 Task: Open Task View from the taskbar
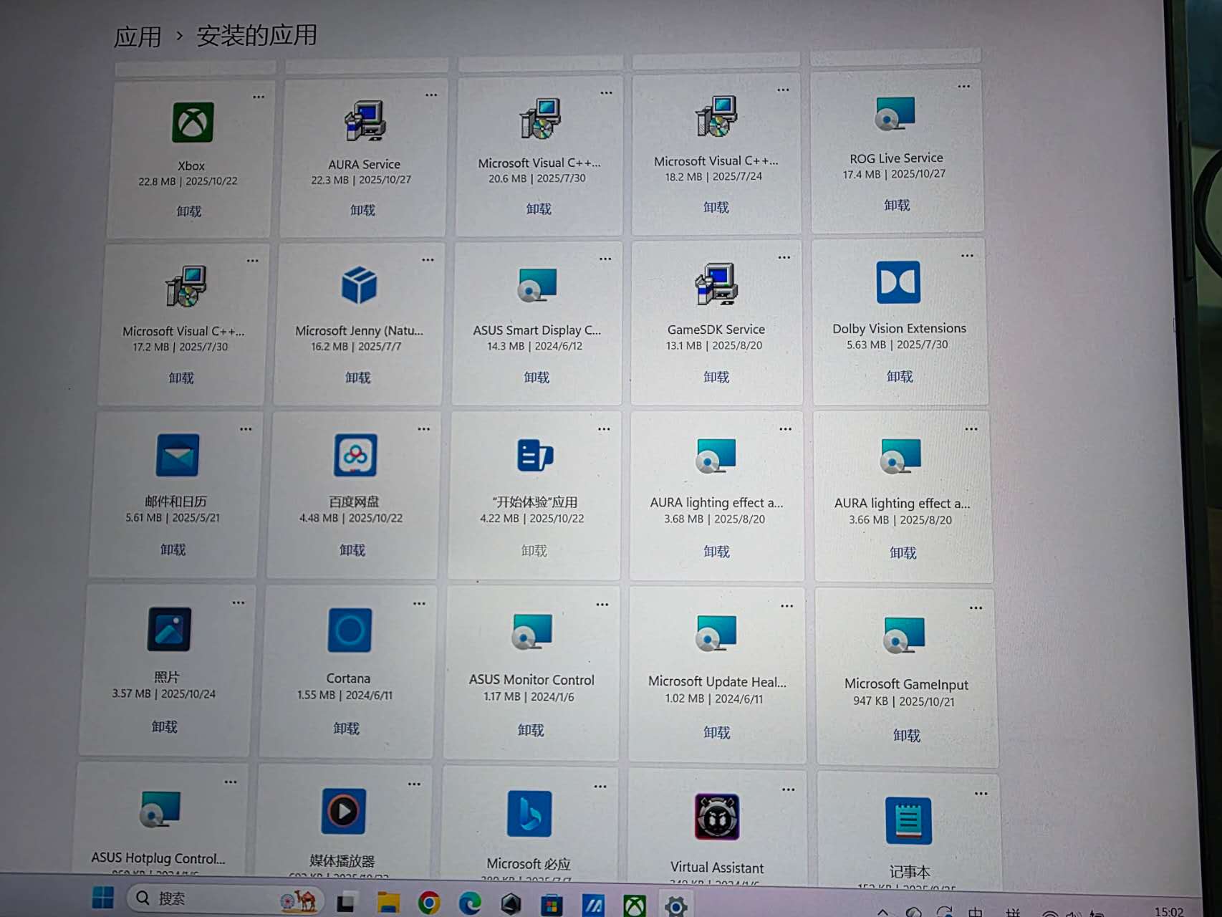pos(347,902)
